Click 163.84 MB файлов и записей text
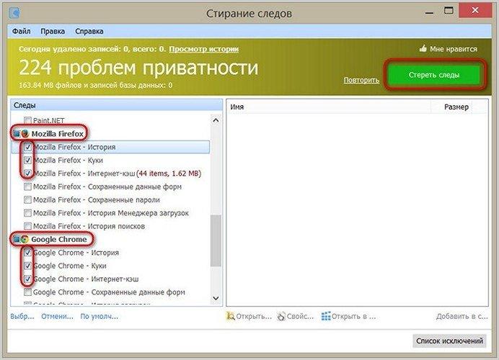This screenshot has width=499, height=360. pyautogui.click(x=95, y=85)
